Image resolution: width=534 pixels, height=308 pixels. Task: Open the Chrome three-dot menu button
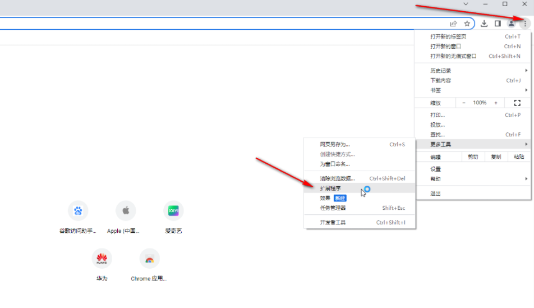coord(525,24)
